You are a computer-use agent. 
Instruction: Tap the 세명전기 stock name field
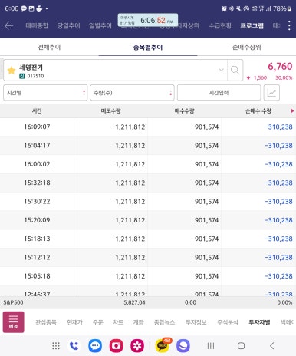[x=115, y=70]
